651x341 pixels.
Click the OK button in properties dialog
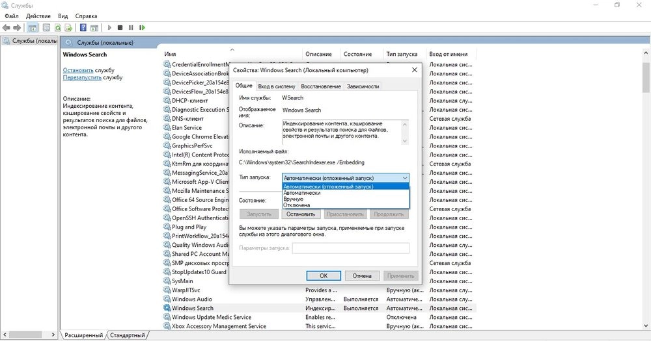pyautogui.click(x=324, y=275)
